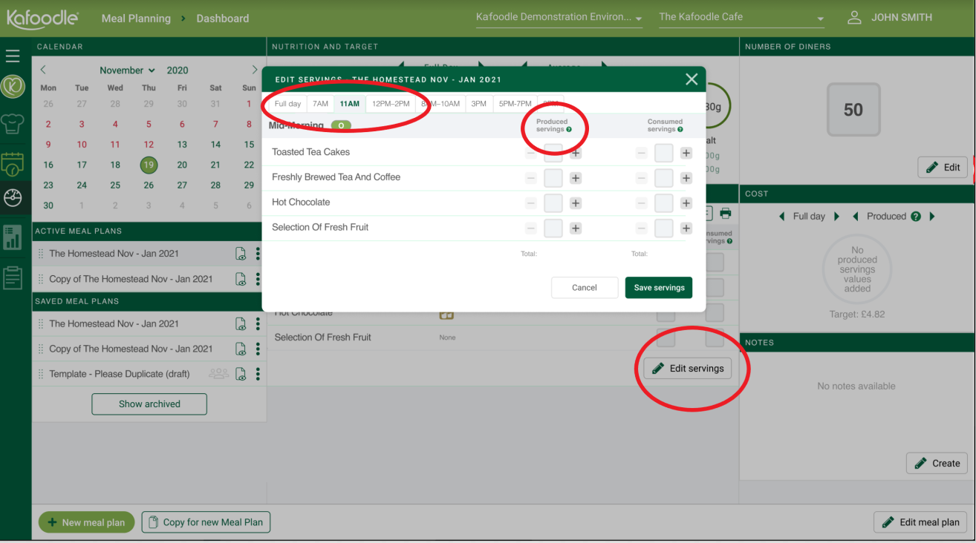The height and width of the screenshot is (543, 976).
Task: Open The Kafoodle Cafe location dropdown
Action: click(742, 18)
